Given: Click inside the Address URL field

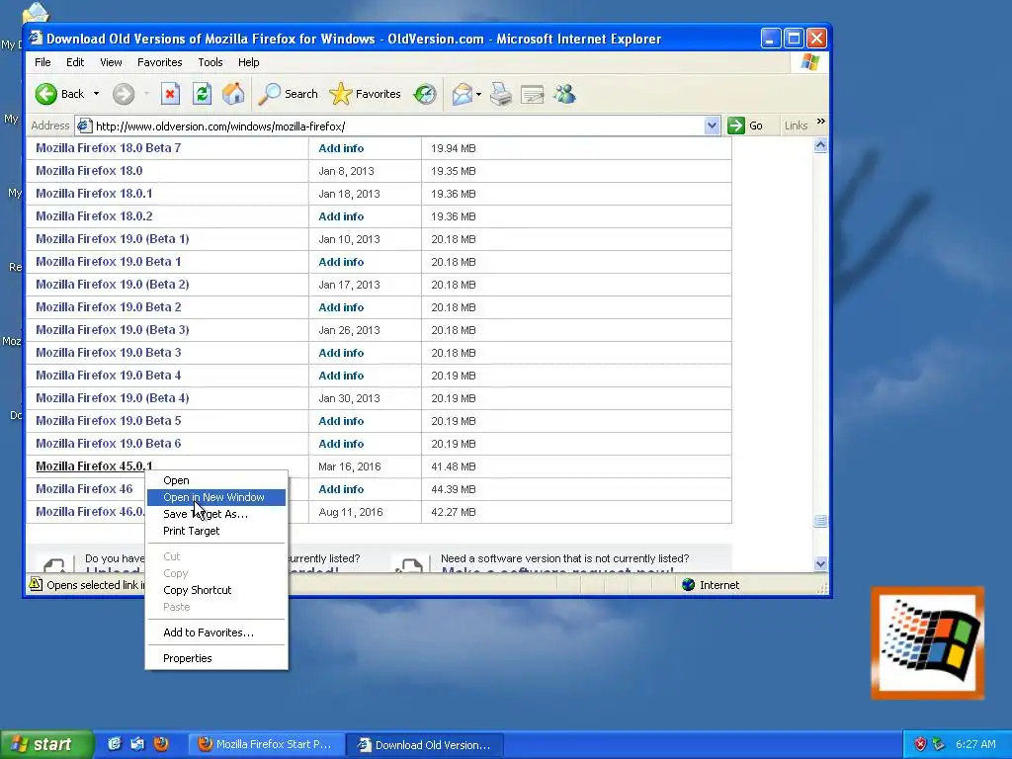Looking at the screenshot, I should point(398,126).
